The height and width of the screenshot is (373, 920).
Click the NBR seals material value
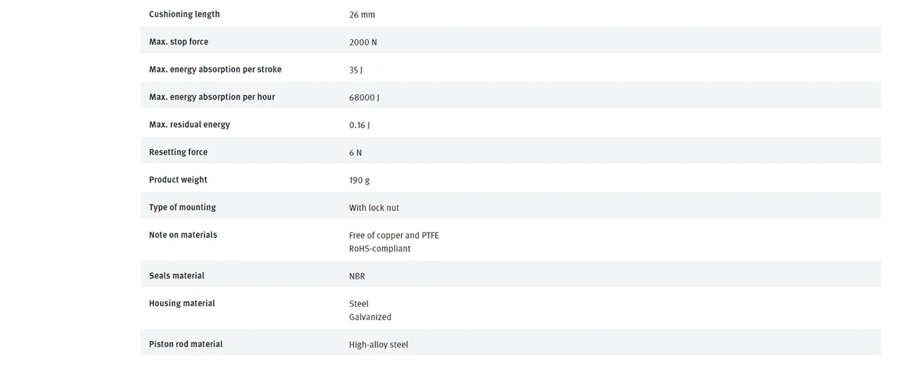pos(357,277)
